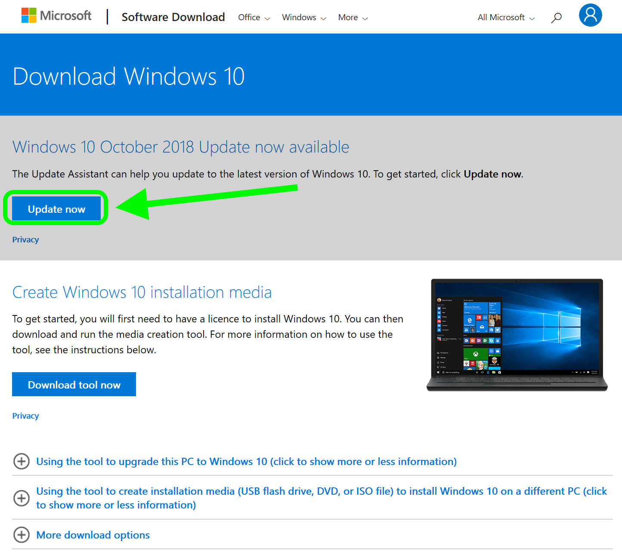
Task: Click the Download tool now button
Action: pyautogui.click(x=74, y=384)
